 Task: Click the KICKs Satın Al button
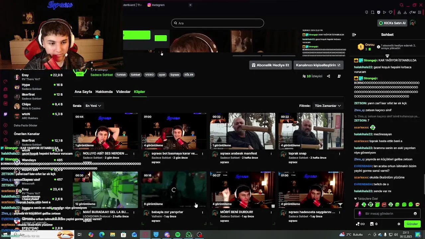coord(392,23)
